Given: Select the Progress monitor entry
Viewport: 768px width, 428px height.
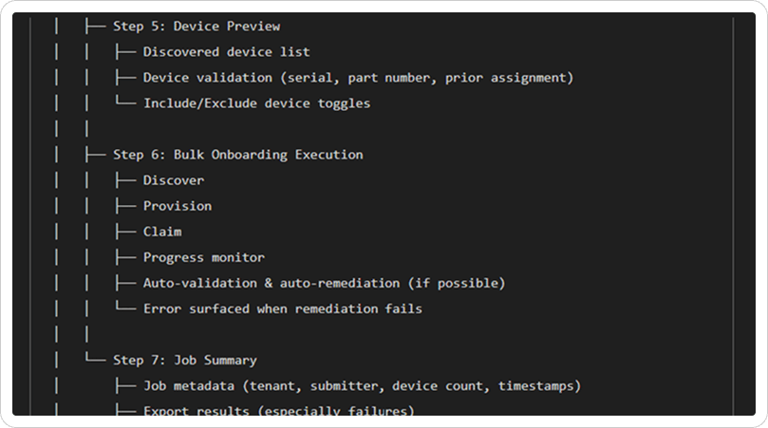Looking at the screenshot, I should pos(204,257).
